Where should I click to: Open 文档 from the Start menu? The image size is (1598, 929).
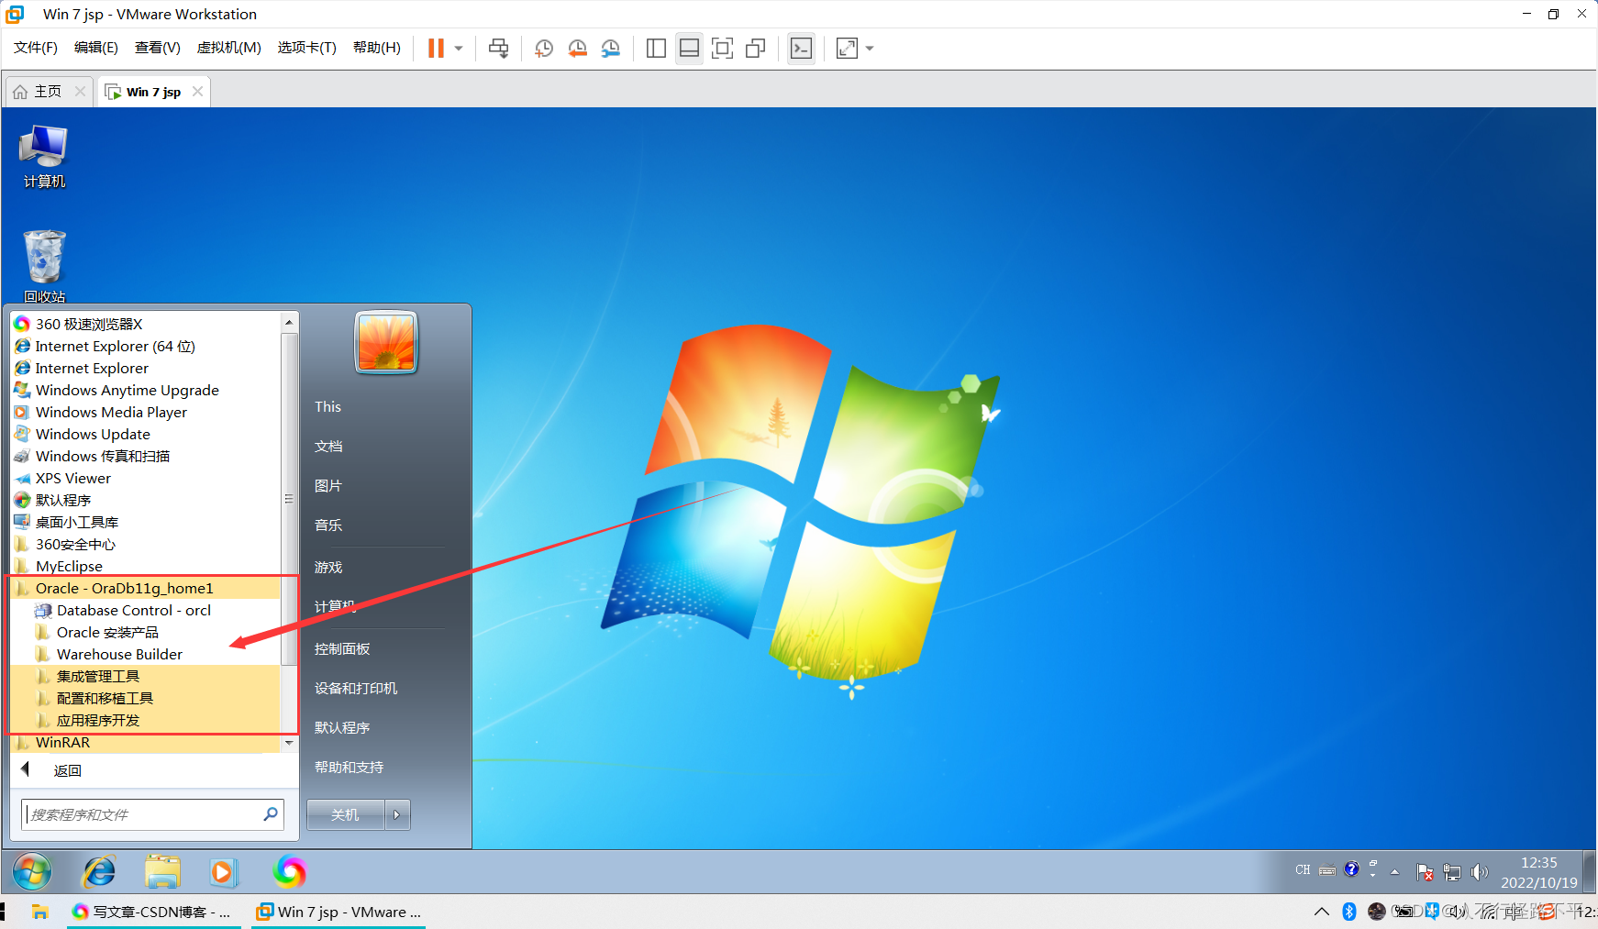[328, 446]
